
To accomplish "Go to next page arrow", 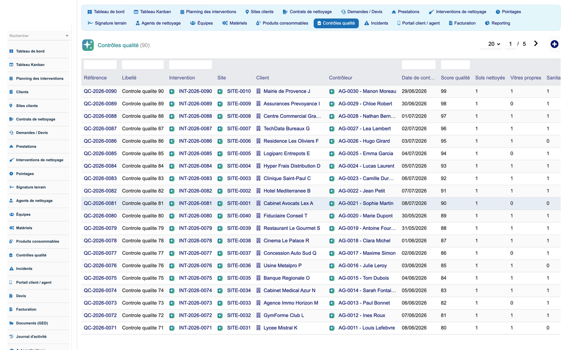I will pos(536,43).
